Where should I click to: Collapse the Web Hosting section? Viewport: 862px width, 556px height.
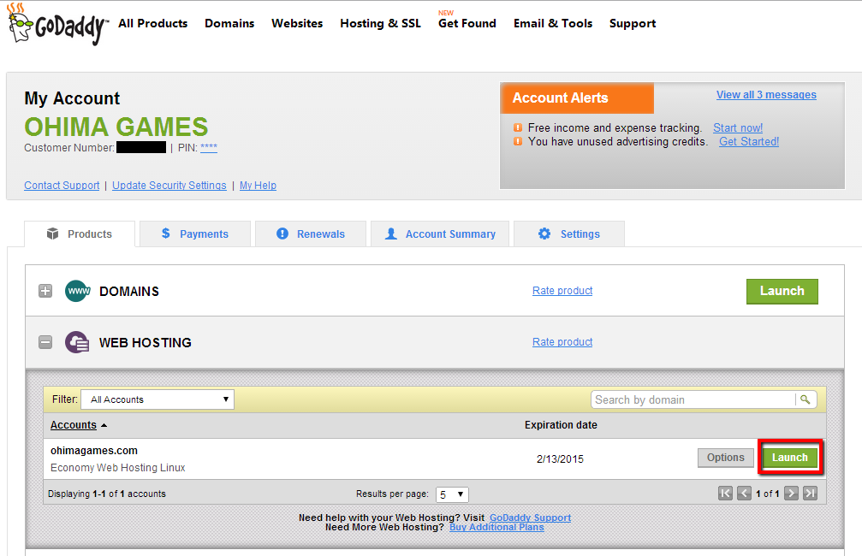pos(45,342)
